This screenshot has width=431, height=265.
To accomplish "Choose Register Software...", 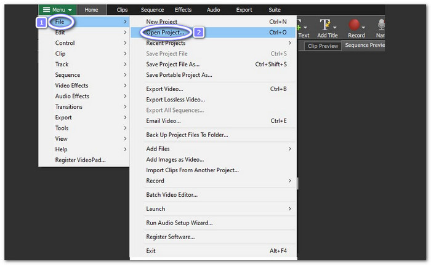I will [213, 237].
